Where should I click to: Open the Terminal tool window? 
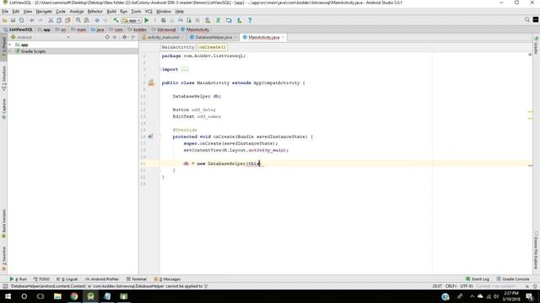tap(137, 279)
